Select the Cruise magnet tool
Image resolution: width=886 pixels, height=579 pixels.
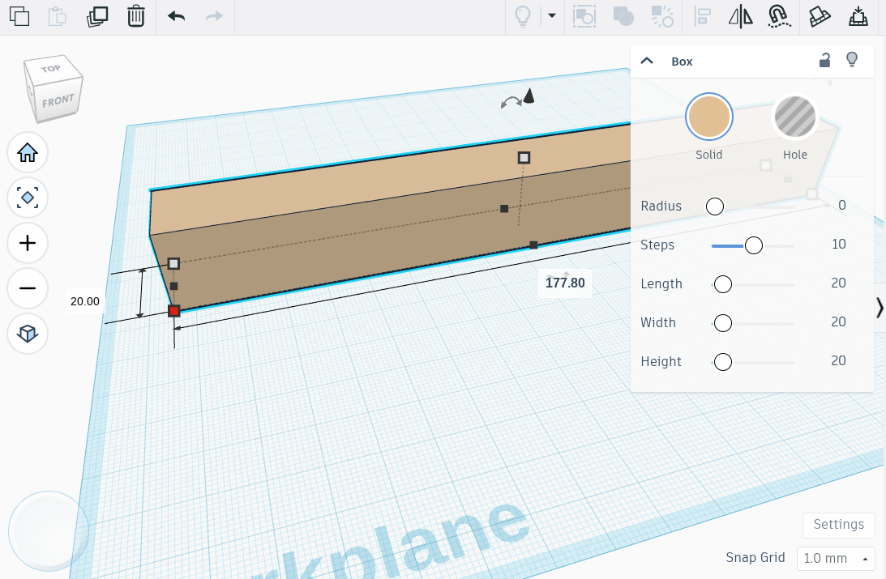click(779, 16)
